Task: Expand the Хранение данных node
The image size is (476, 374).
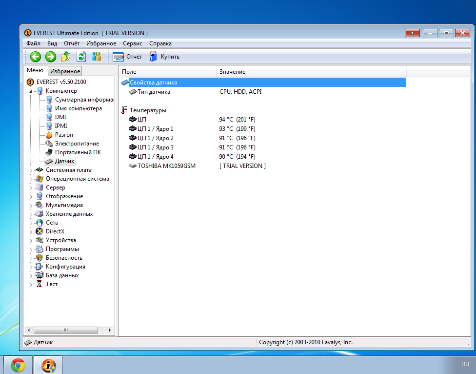Action: (31, 214)
